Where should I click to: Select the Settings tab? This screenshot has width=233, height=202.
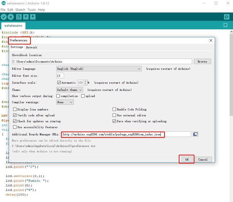click(x=17, y=47)
